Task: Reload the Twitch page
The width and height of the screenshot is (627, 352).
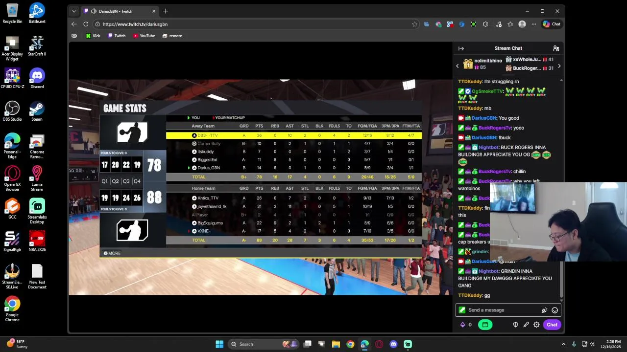Action: 86,24
